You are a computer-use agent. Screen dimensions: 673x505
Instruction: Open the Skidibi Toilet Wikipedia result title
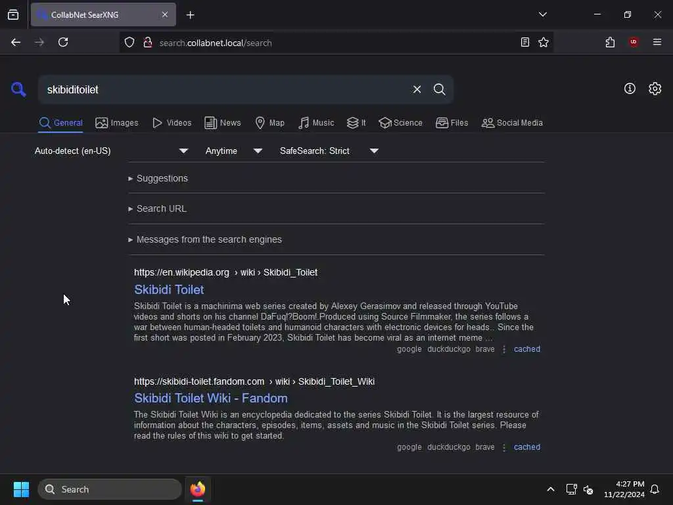click(x=169, y=290)
